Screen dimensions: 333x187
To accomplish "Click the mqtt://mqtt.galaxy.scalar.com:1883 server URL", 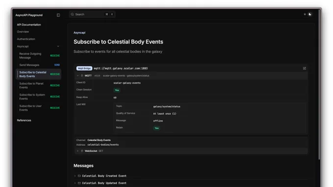I will pyautogui.click(x=120, y=68).
